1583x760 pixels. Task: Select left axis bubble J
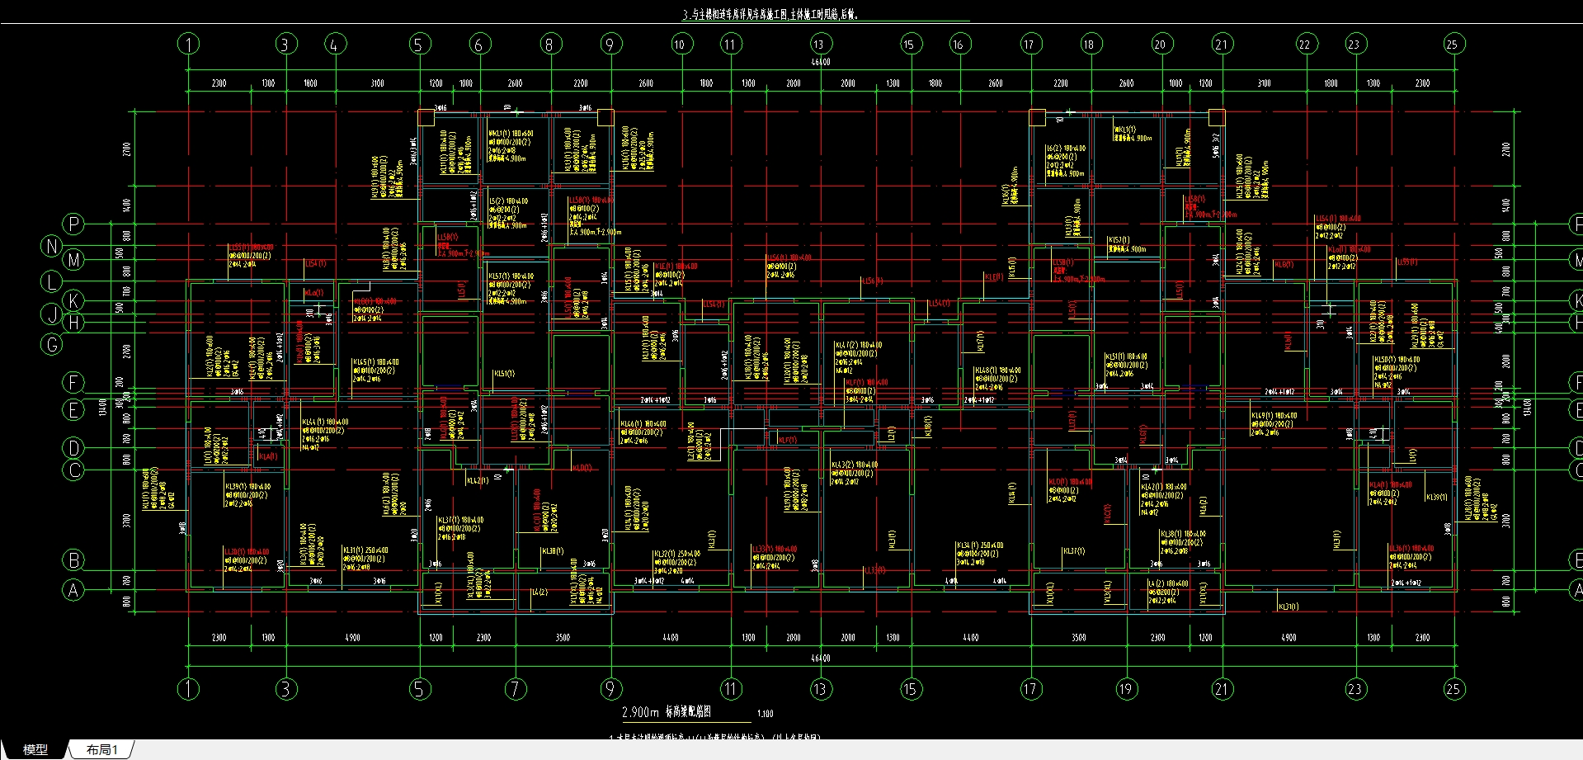(52, 314)
